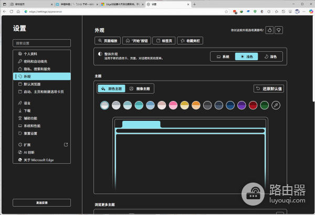Open 系统和性能 settings section
The width and height of the screenshot is (315, 215).
[42, 126]
